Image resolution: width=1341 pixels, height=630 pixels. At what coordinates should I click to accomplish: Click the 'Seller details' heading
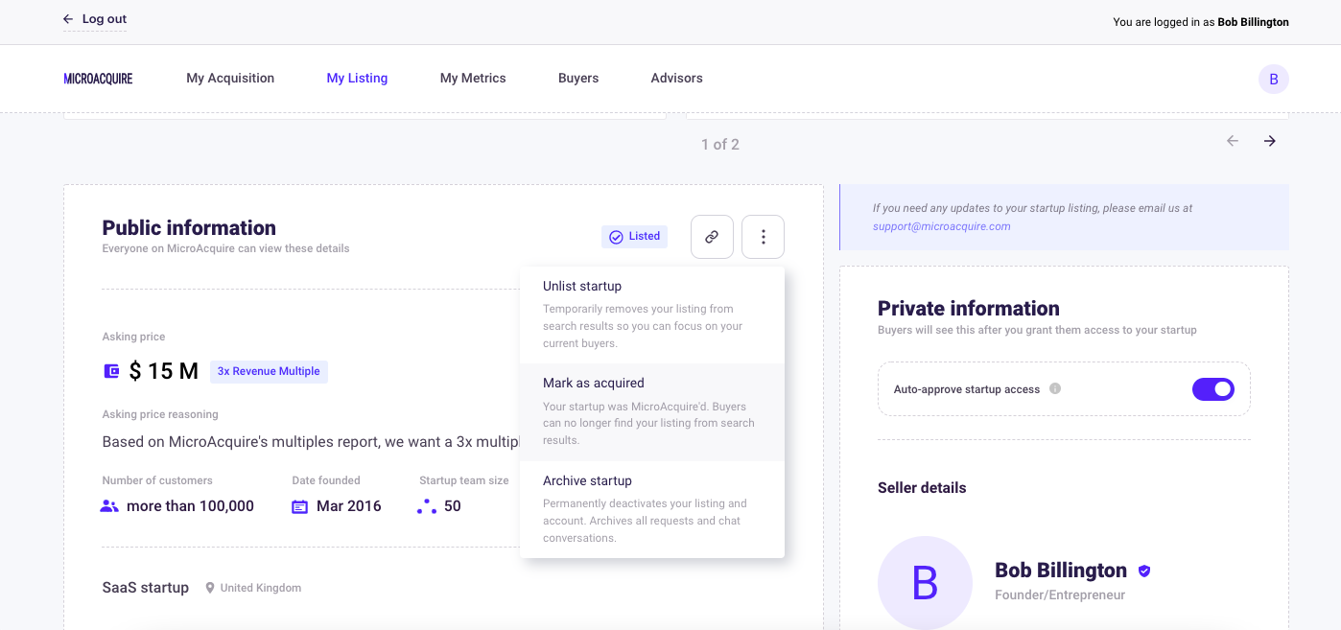coord(922,488)
